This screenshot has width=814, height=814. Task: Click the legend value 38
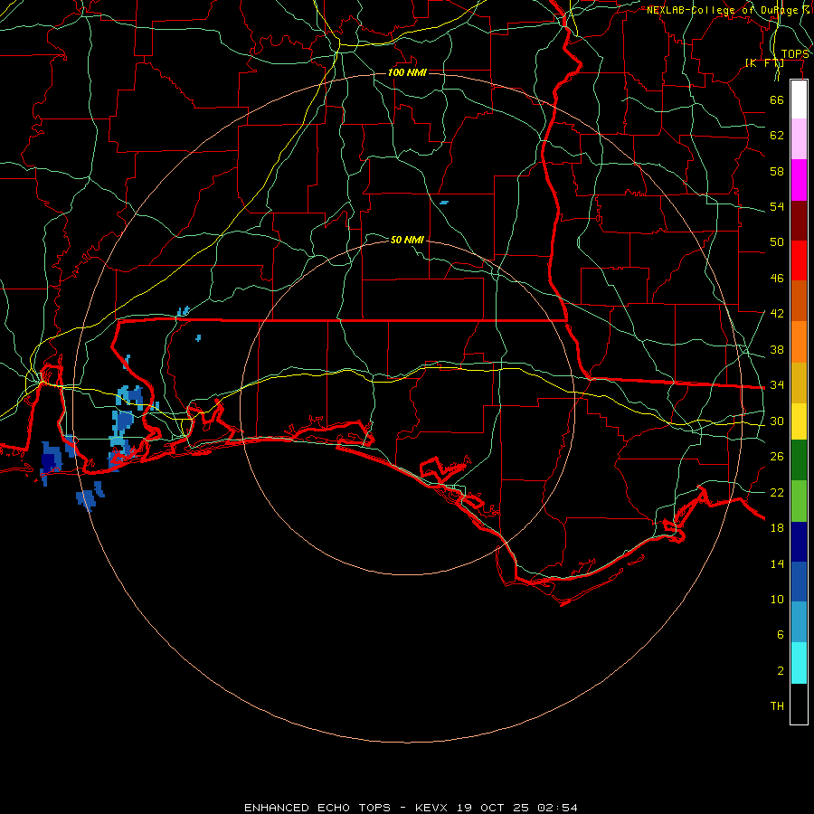777,349
